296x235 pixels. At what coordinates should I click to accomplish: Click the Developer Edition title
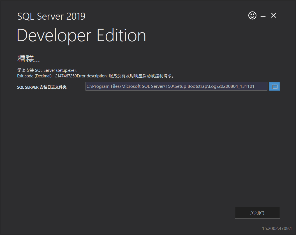coord(81,36)
